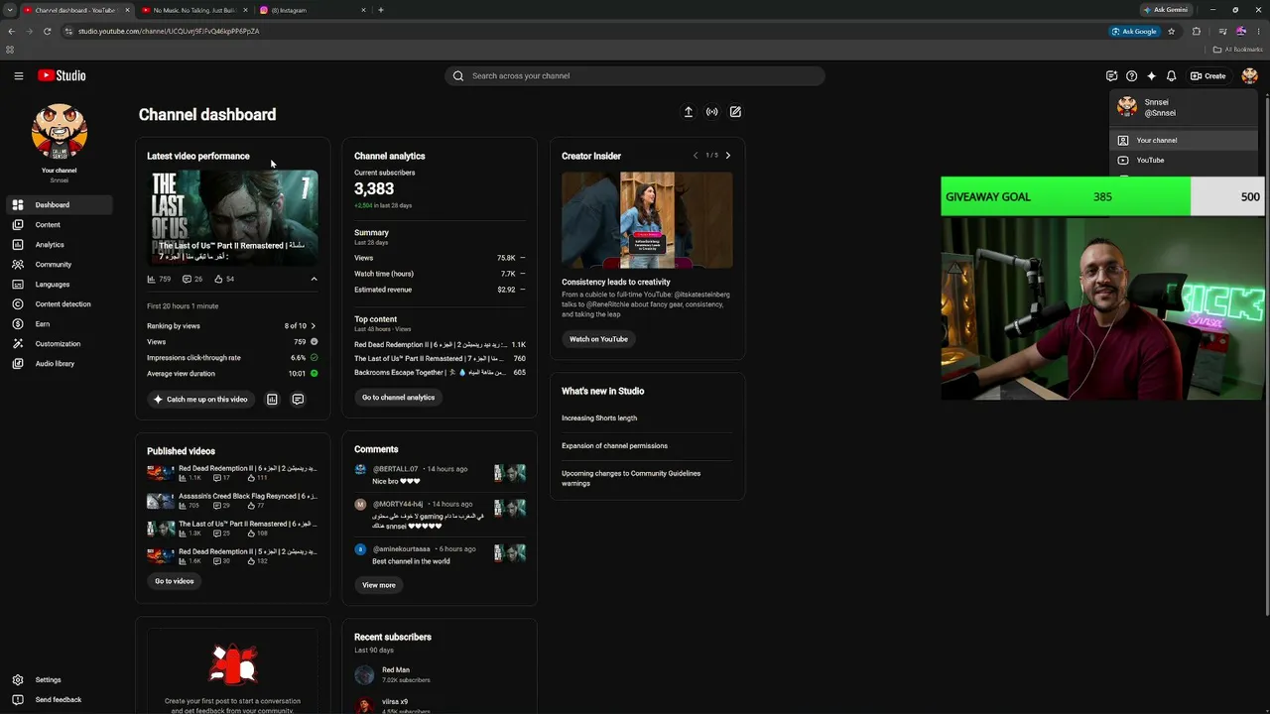Image resolution: width=1270 pixels, height=714 pixels.
Task: Expand the Ranking by views chevron
Action: [x=314, y=326]
